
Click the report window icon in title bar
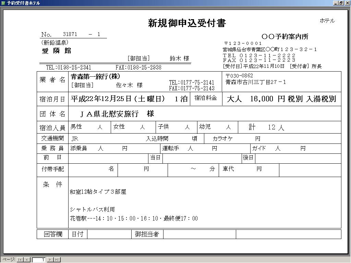click(x=3, y=3)
